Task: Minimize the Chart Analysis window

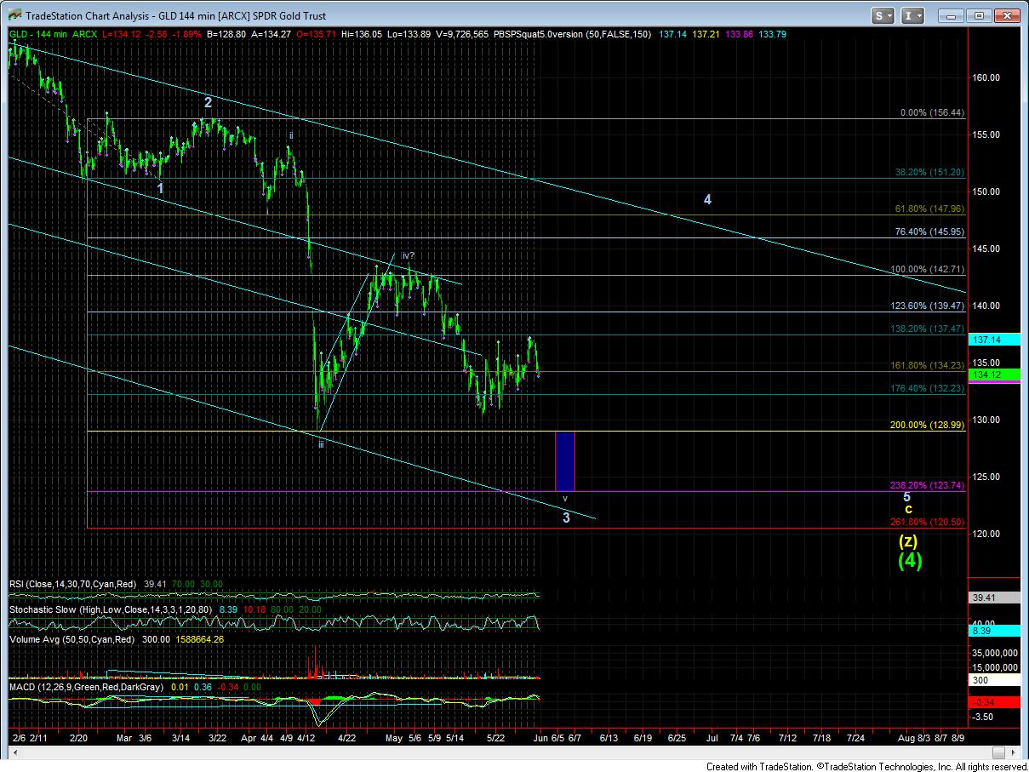Action: point(955,15)
